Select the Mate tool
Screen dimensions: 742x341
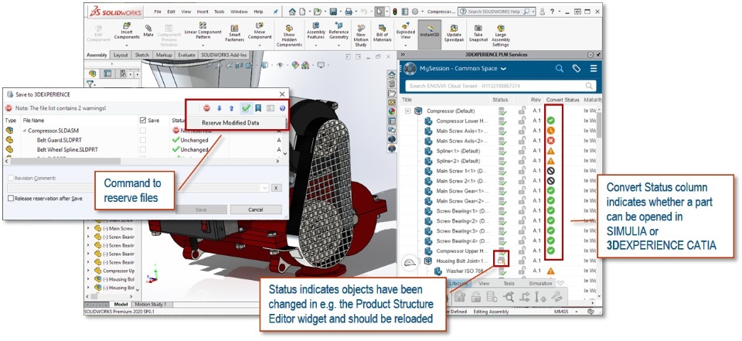click(148, 31)
